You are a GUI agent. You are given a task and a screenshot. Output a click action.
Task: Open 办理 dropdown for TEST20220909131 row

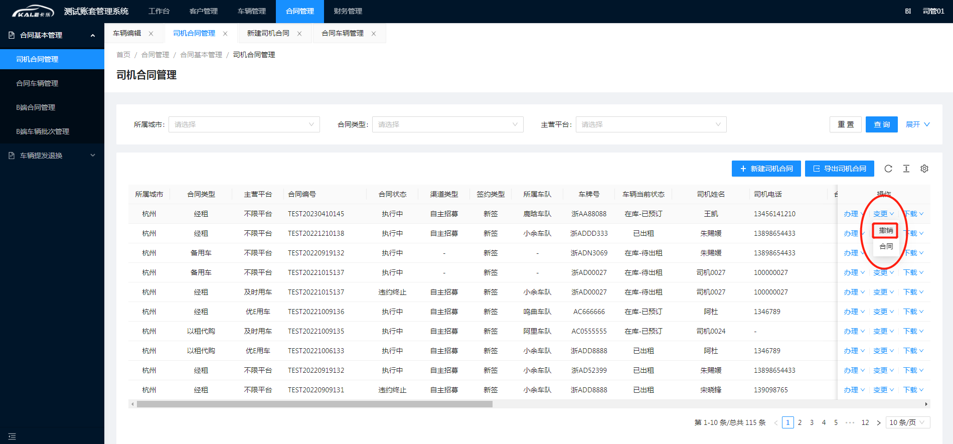(x=854, y=390)
